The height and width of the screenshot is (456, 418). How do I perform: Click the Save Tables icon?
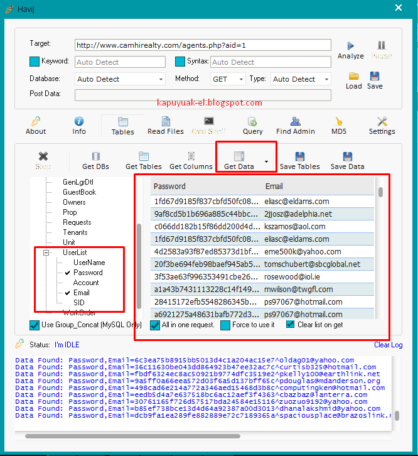[300, 156]
